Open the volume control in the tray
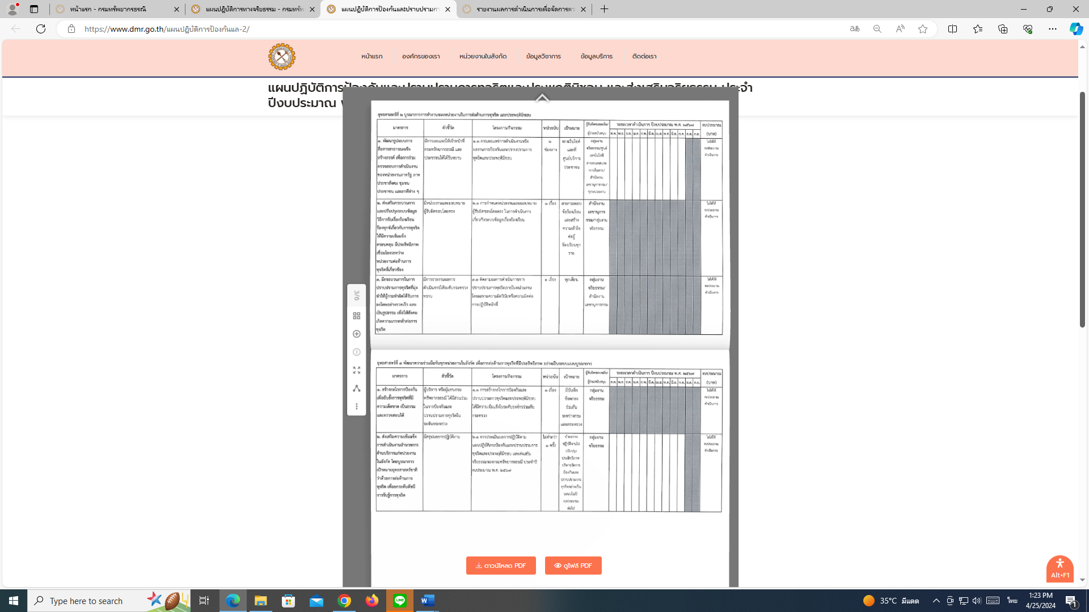This screenshot has height=612, width=1089. pyautogui.click(x=977, y=601)
